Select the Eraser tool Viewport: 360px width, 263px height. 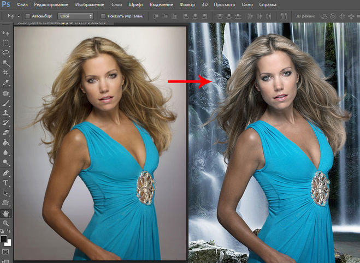5,133
